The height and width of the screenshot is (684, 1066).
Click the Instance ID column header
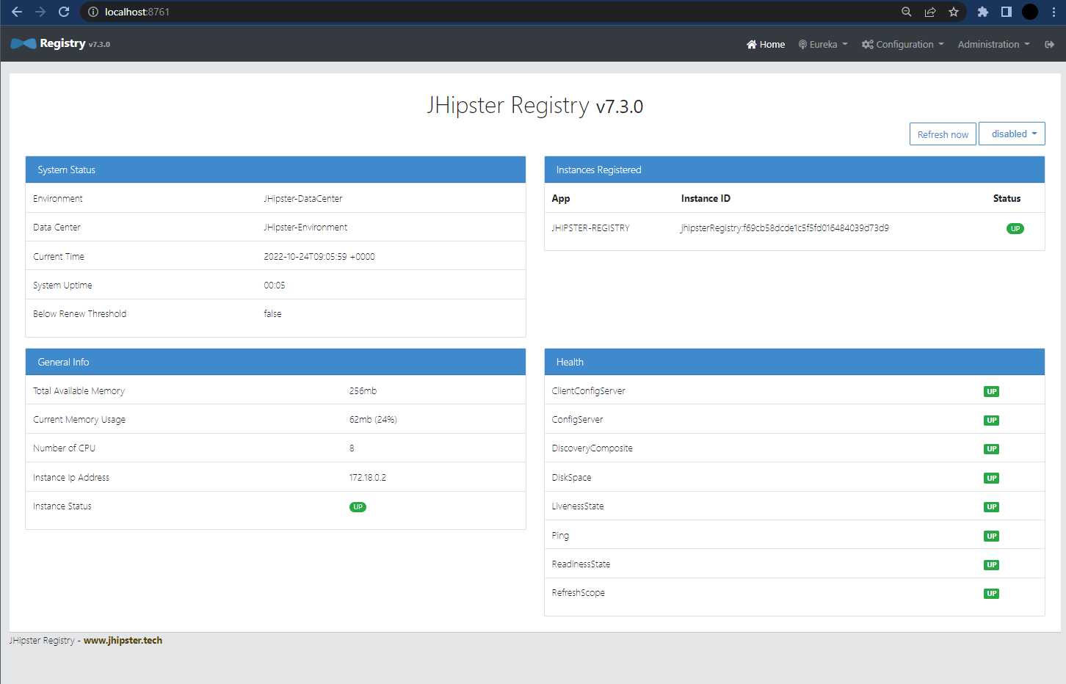pyautogui.click(x=706, y=199)
